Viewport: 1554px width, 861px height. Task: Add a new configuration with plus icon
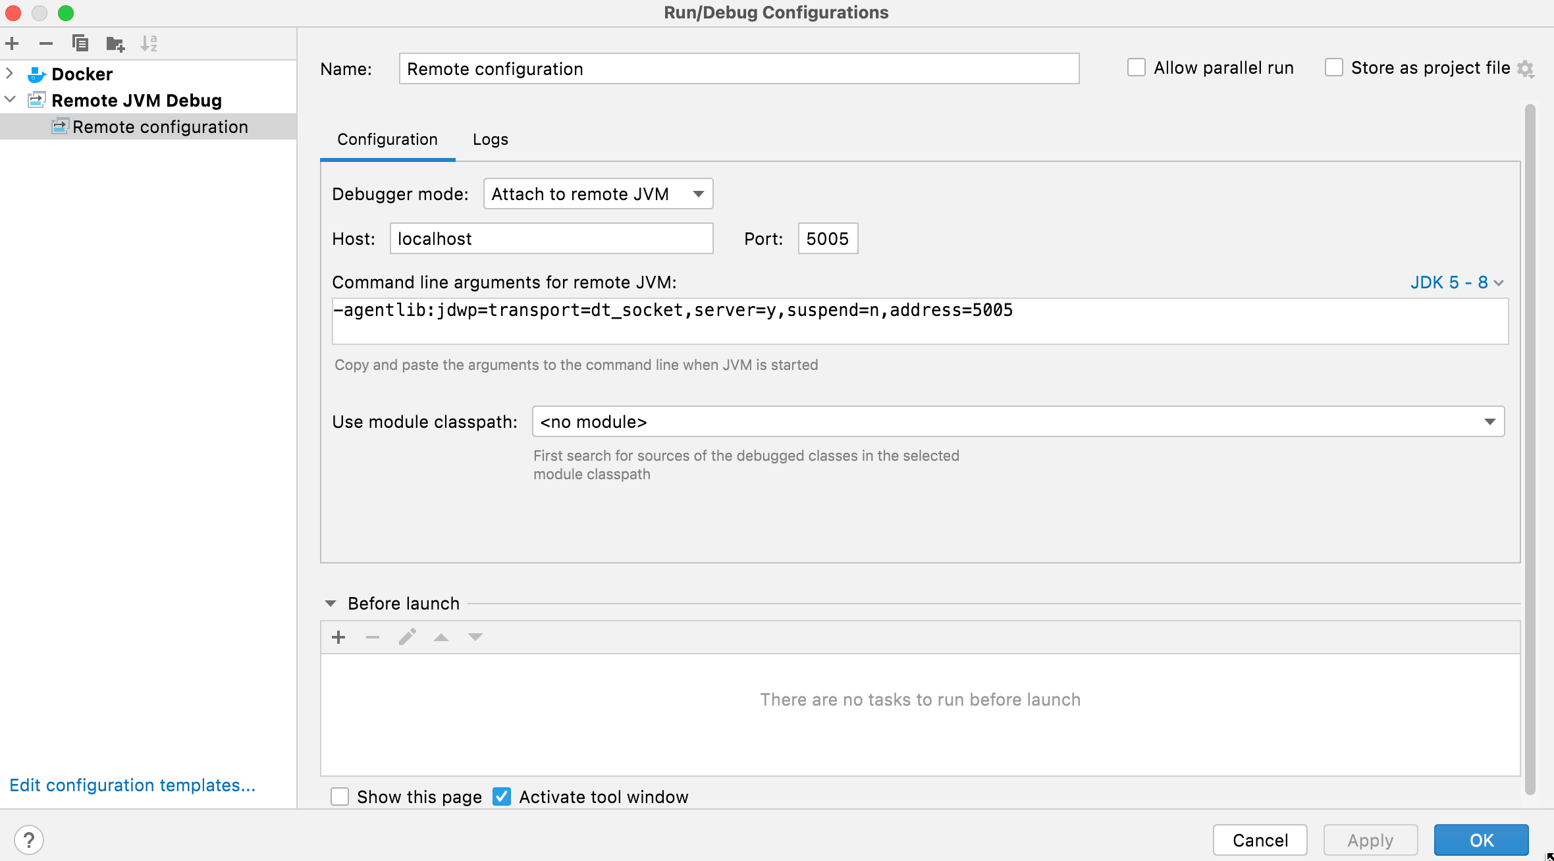(x=12, y=43)
